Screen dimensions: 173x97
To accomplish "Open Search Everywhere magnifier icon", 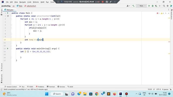I will [x=164, y=6].
